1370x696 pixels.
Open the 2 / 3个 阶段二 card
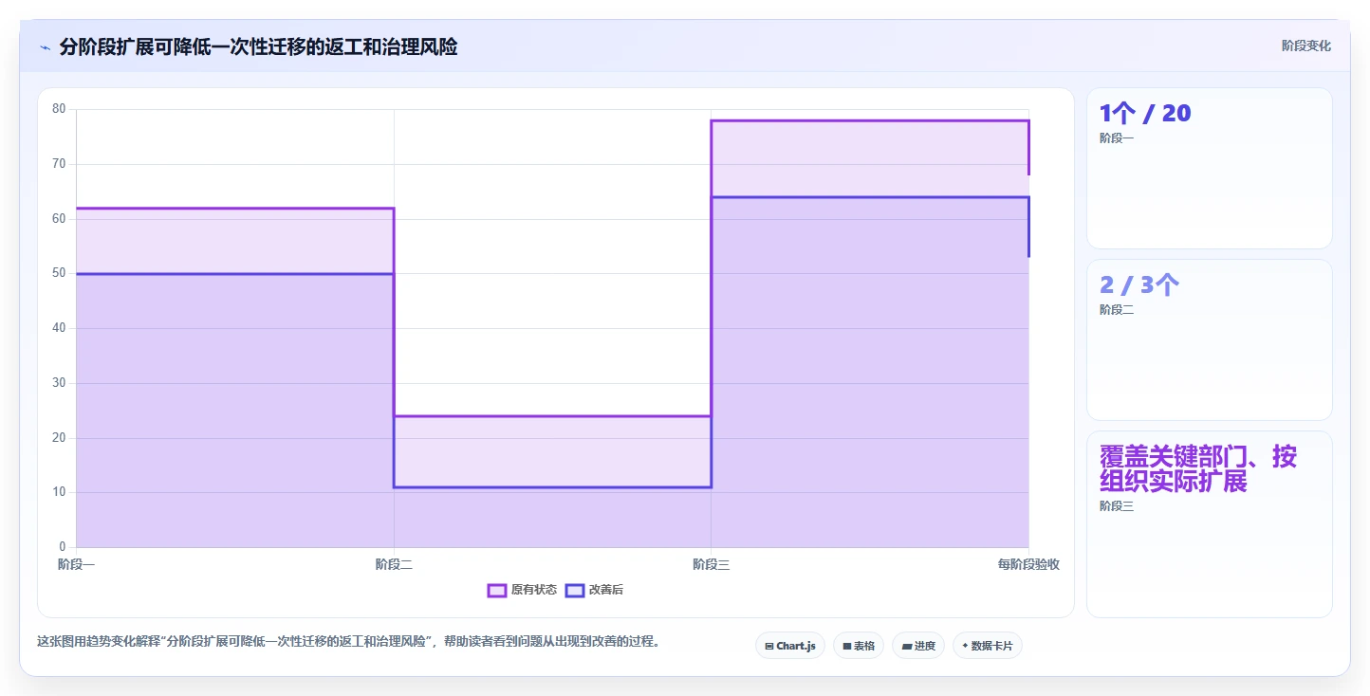coord(1210,339)
